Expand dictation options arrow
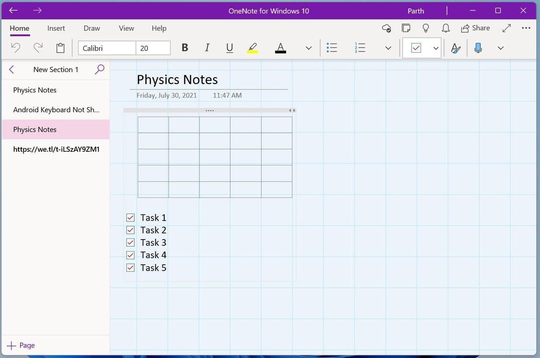The image size is (540, 358). 500,48
